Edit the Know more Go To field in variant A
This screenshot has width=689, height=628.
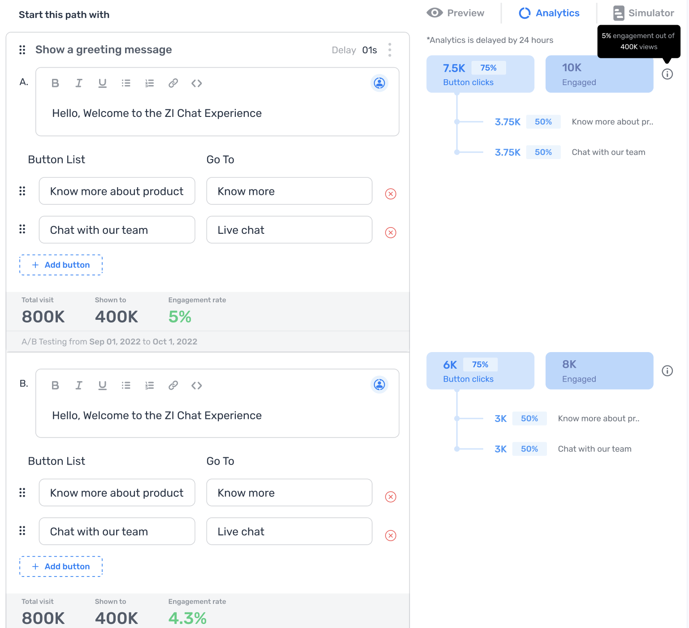pyautogui.click(x=289, y=191)
